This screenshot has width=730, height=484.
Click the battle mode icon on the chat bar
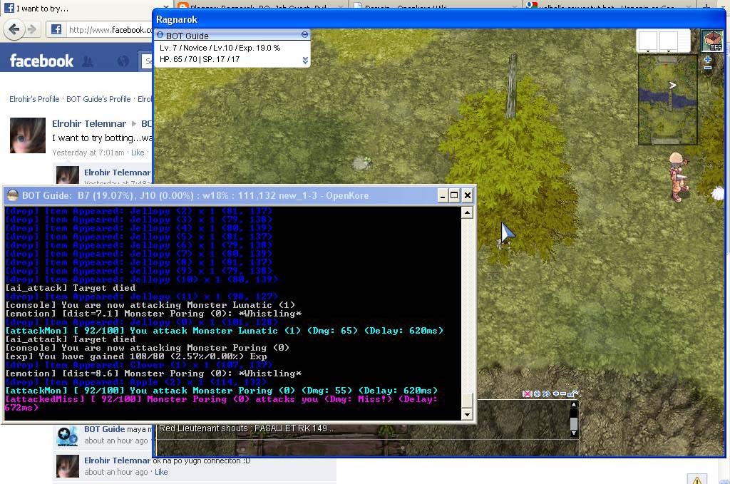coord(528,393)
